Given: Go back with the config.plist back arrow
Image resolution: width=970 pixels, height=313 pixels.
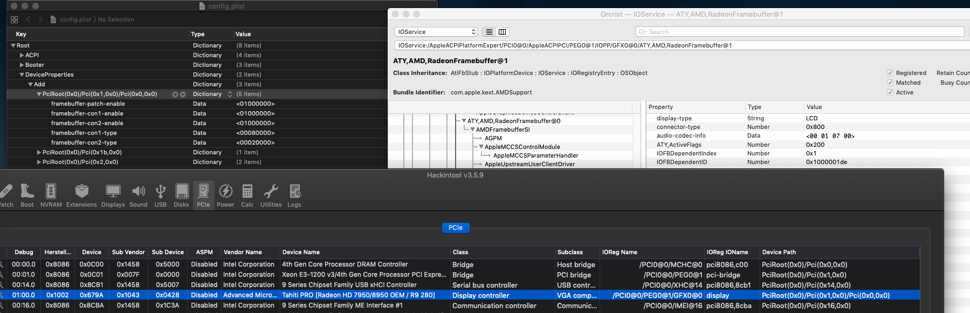Looking at the screenshot, I should click(28, 19).
